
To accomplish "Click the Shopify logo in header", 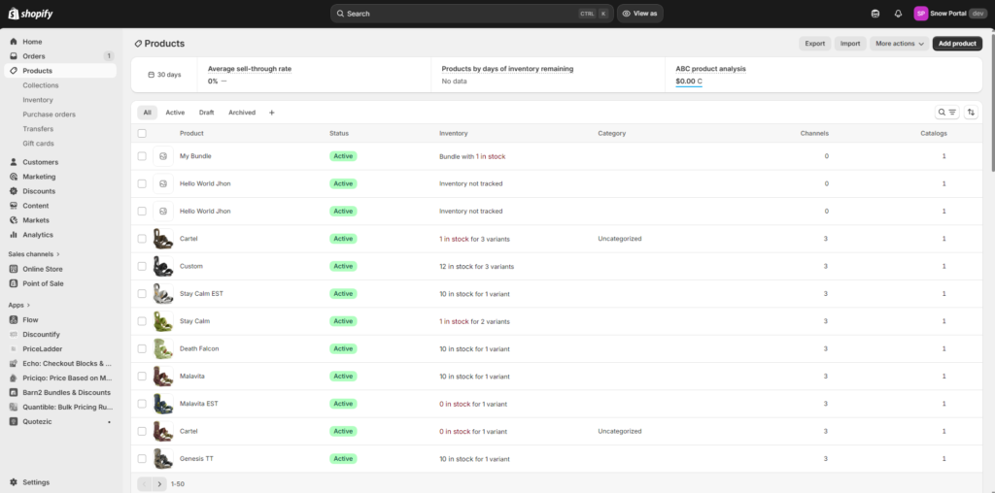I will [x=29, y=14].
